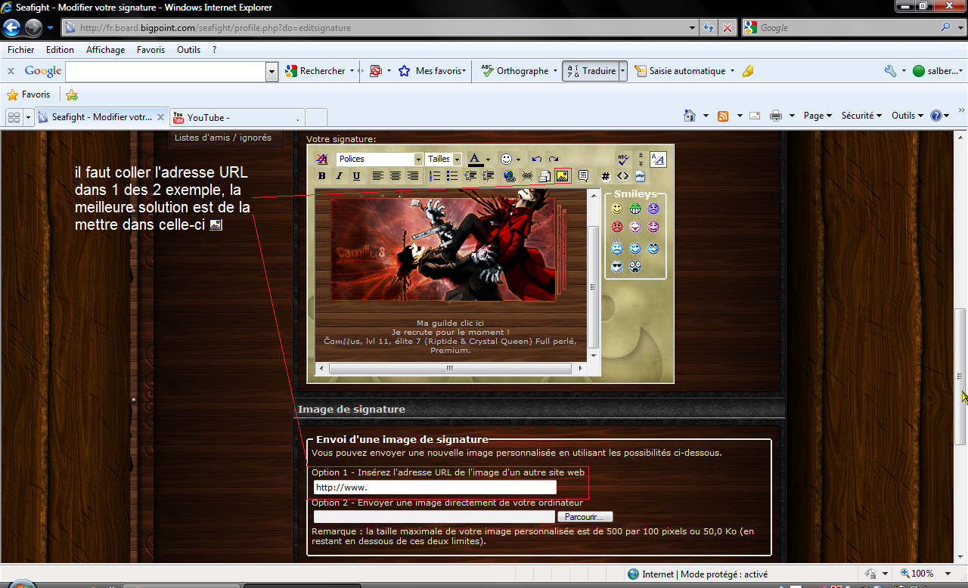The width and height of the screenshot is (968, 588).
Task: Wrap selection in CODE tags (# icon)
Action: 605,176
